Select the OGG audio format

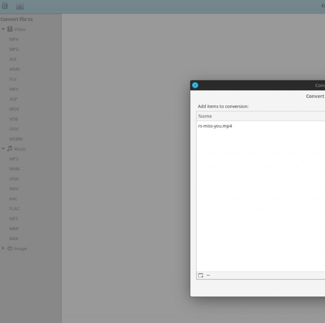pos(14,179)
